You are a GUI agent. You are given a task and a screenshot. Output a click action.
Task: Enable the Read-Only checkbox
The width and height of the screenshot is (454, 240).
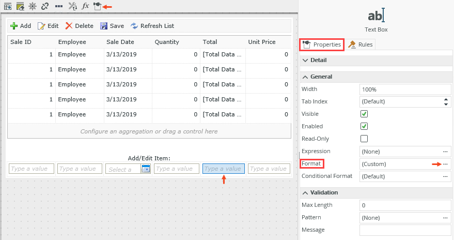[x=364, y=139]
